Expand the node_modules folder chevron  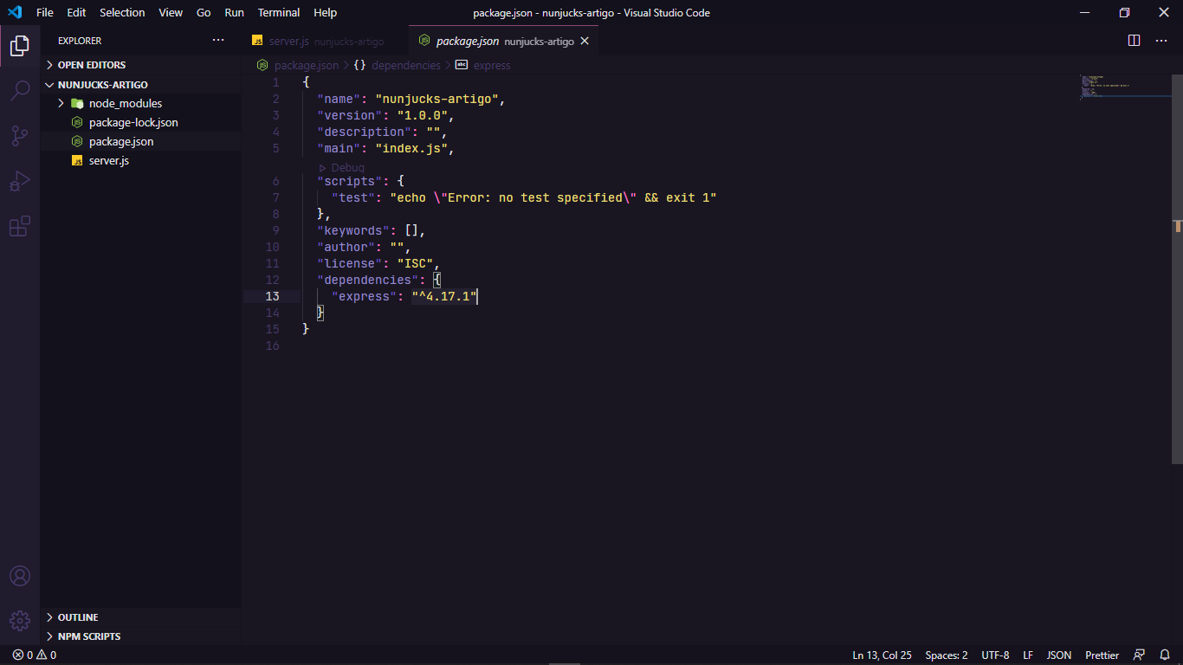pos(61,103)
